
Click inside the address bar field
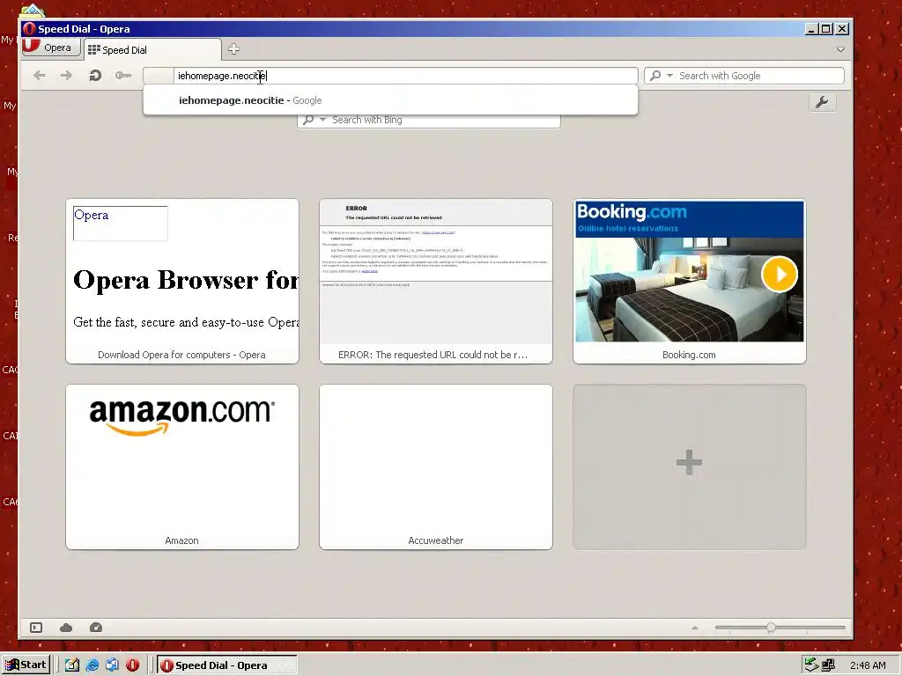pyautogui.click(x=390, y=76)
